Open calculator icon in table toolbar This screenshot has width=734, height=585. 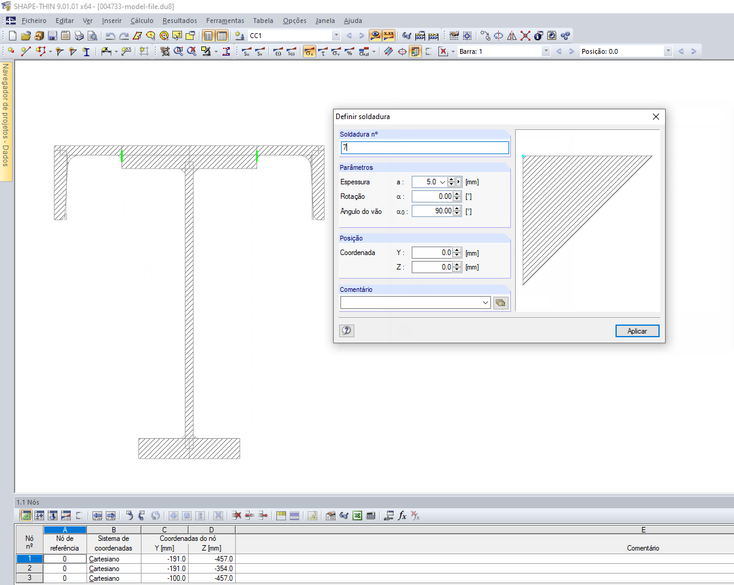coord(371,516)
